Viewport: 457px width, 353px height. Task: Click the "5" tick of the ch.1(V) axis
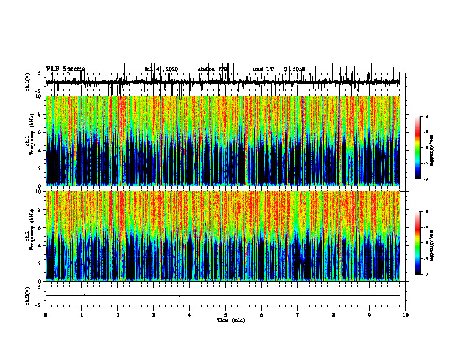40,73
